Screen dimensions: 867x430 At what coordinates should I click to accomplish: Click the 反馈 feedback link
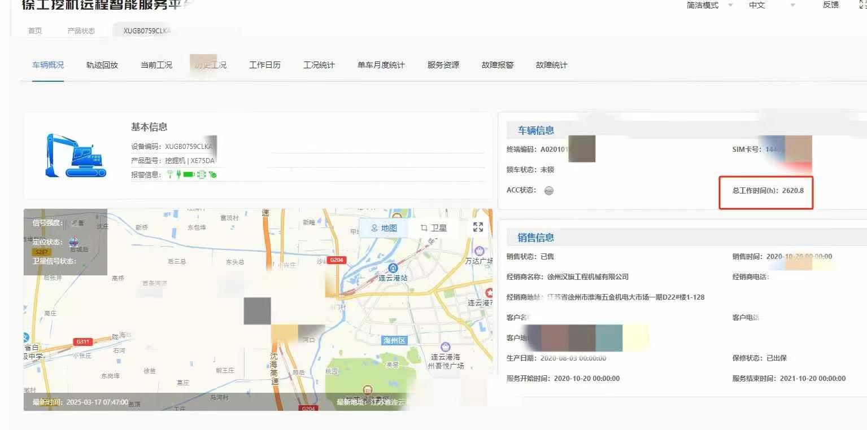pyautogui.click(x=831, y=5)
